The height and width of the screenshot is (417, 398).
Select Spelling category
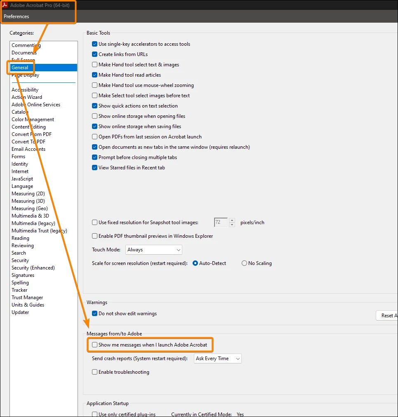pyautogui.click(x=20, y=283)
